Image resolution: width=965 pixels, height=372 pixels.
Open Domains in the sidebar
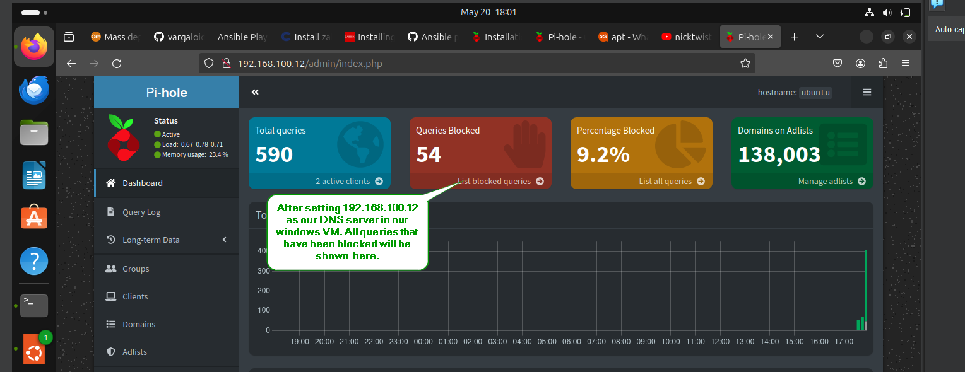click(x=167, y=324)
